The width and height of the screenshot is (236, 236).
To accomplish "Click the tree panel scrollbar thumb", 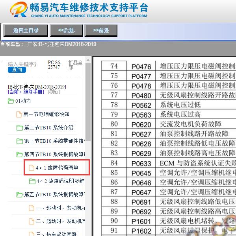I will (88, 102).
